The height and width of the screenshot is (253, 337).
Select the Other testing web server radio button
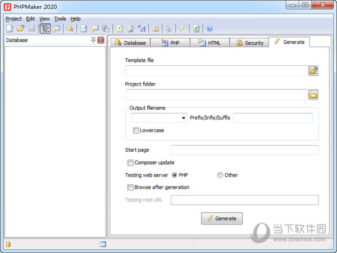click(x=220, y=175)
